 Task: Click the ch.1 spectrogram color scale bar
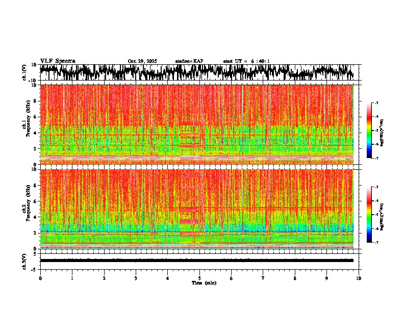(x=369, y=131)
